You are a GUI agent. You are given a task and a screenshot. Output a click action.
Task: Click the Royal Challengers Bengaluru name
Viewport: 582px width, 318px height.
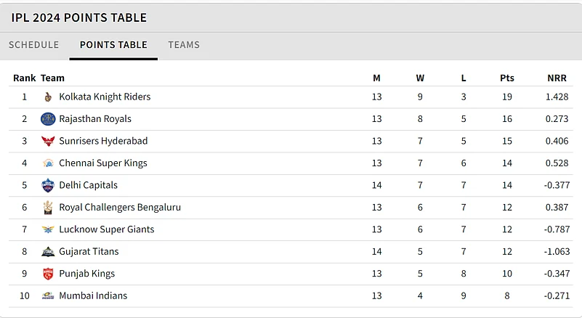click(x=120, y=208)
